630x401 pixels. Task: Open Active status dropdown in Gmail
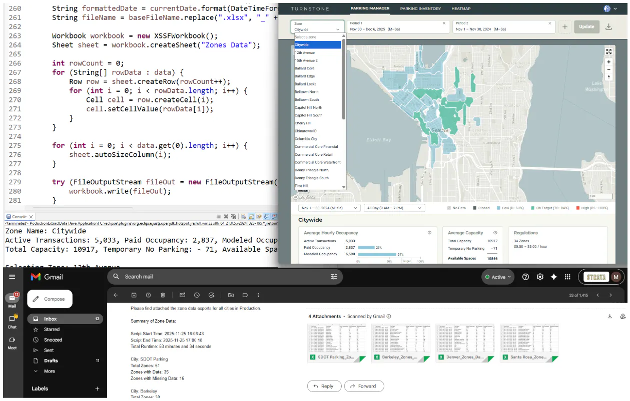pyautogui.click(x=498, y=277)
